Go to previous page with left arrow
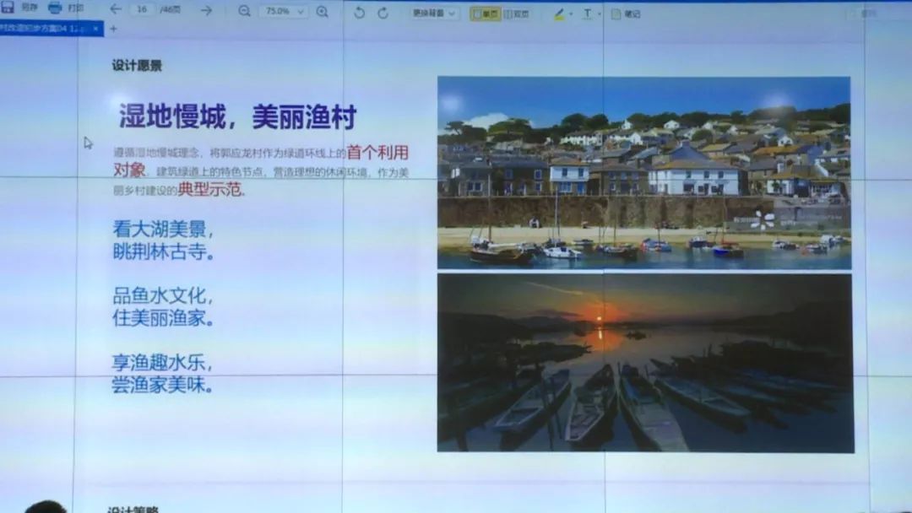The width and height of the screenshot is (912, 513). [116, 9]
